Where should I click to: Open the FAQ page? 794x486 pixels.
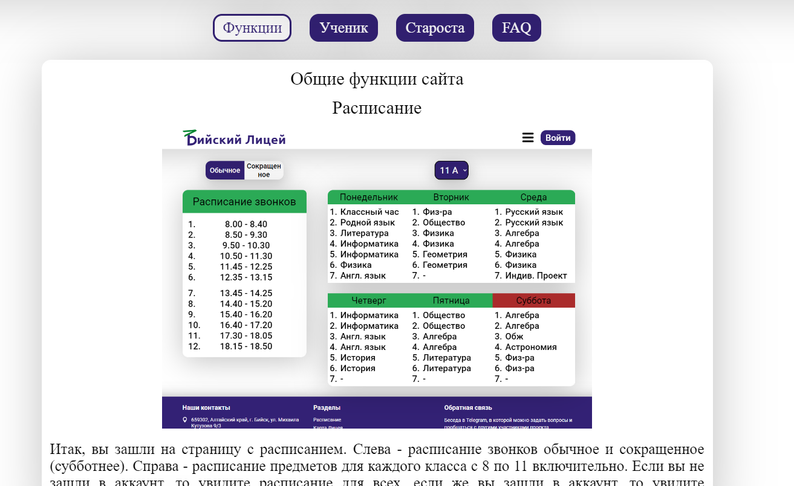(x=516, y=27)
